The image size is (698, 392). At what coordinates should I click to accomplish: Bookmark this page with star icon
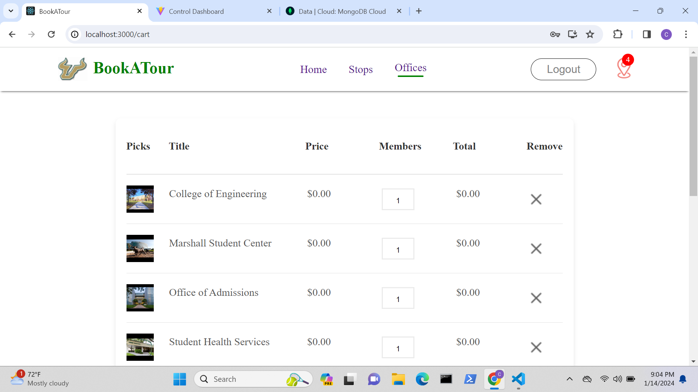[590, 34]
